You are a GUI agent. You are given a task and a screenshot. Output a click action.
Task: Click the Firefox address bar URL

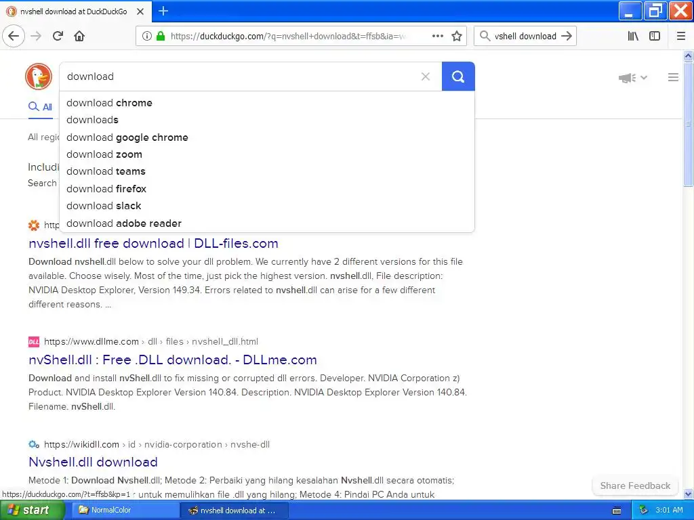click(288, 37)
